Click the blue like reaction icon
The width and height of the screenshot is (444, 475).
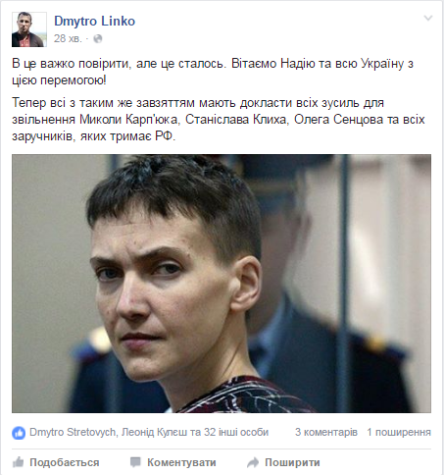(19, 433)
